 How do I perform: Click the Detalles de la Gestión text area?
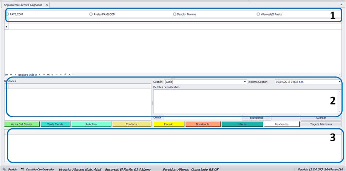pyautogui.click(x=247, y=102)
